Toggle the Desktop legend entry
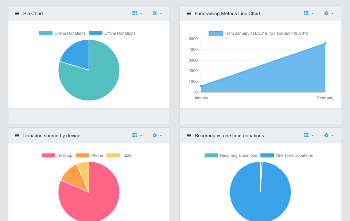The width and height of the screenshot is (350, 221). 57,155
